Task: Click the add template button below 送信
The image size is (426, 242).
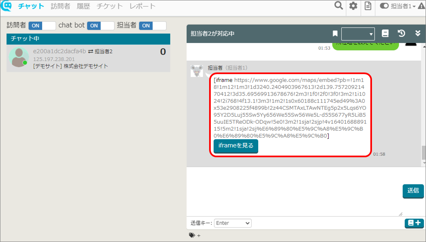Action: tap(414, 223)
